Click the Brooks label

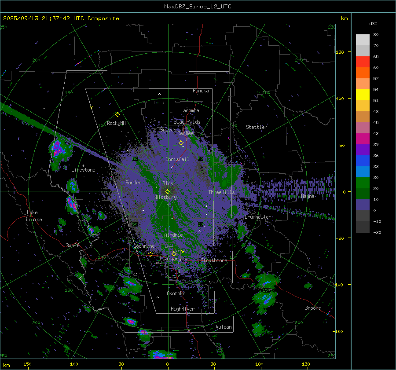313,308
